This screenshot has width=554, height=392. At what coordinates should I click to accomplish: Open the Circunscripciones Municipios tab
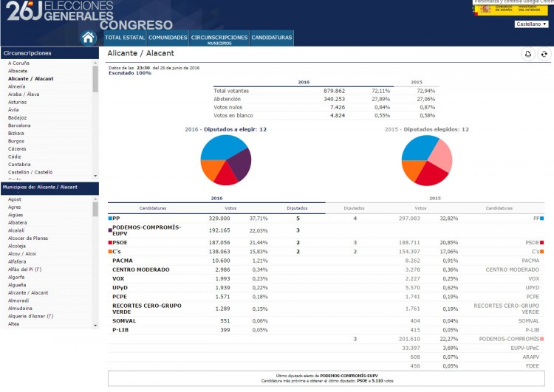219,38
